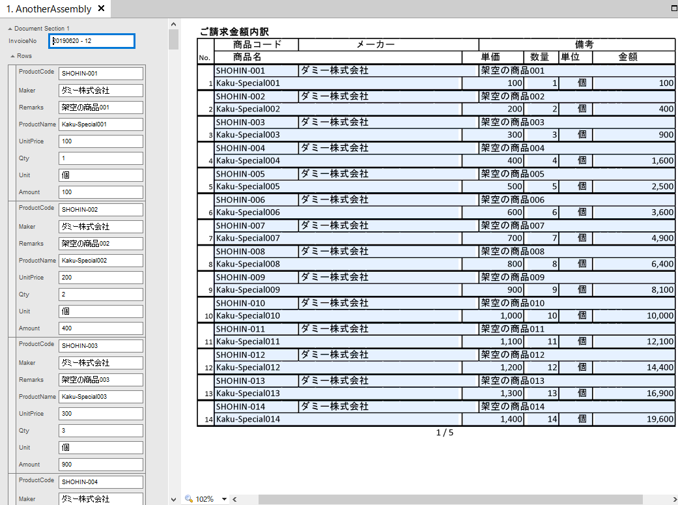Click the Amount input showing 400
This screenshot has height=505, width=678.
pos(101,328)
